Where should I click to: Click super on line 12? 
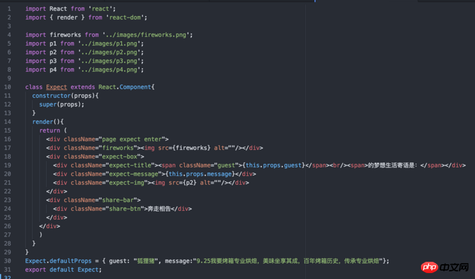(x=48, y=105)
